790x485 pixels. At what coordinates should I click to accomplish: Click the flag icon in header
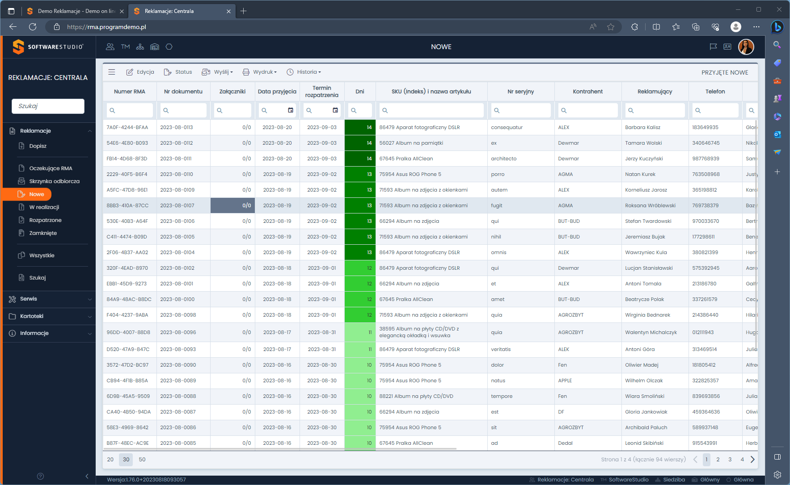click(713, 47)
